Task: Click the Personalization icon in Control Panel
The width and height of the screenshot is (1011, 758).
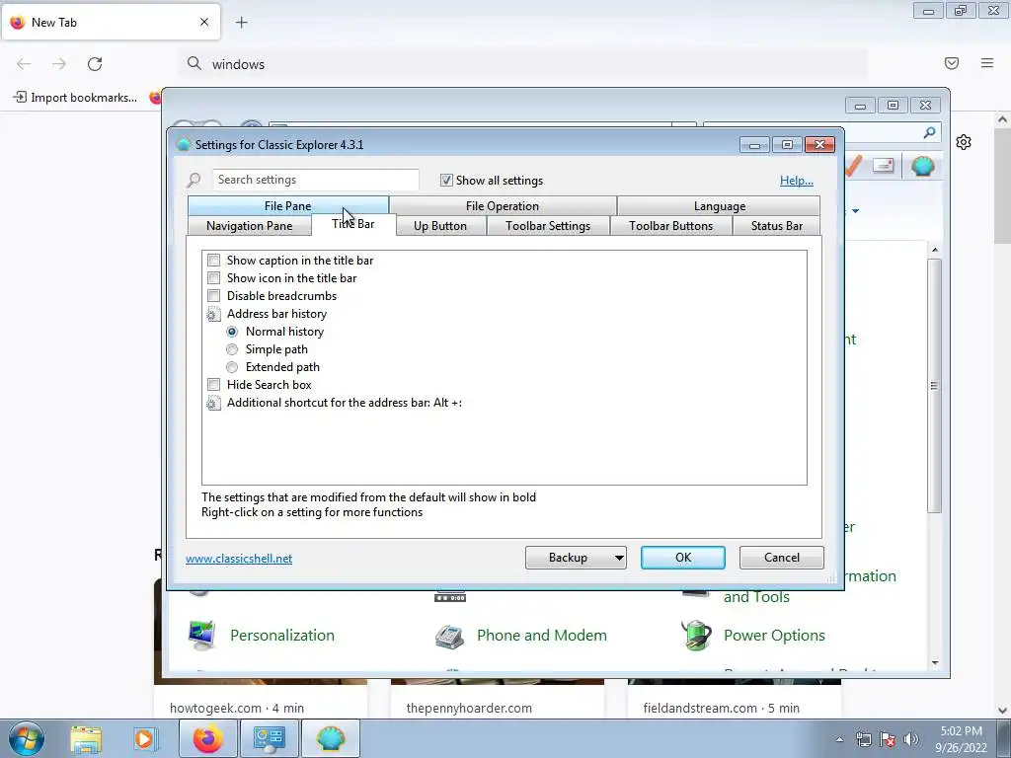Action: (201, 635)
